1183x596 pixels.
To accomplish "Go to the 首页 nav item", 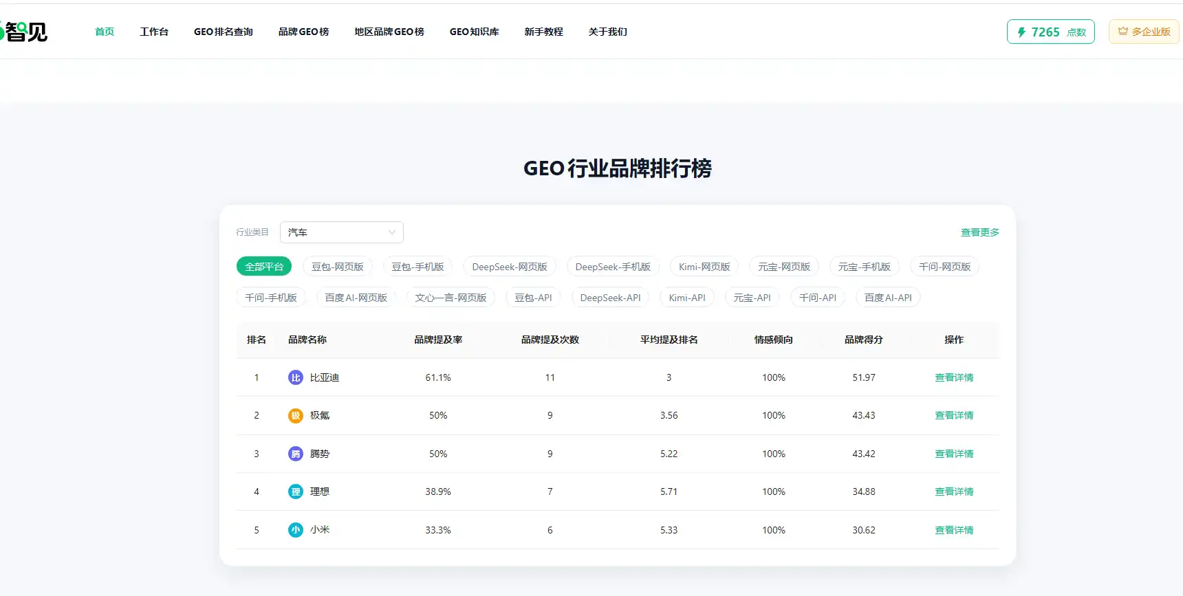I will (105, 32).
